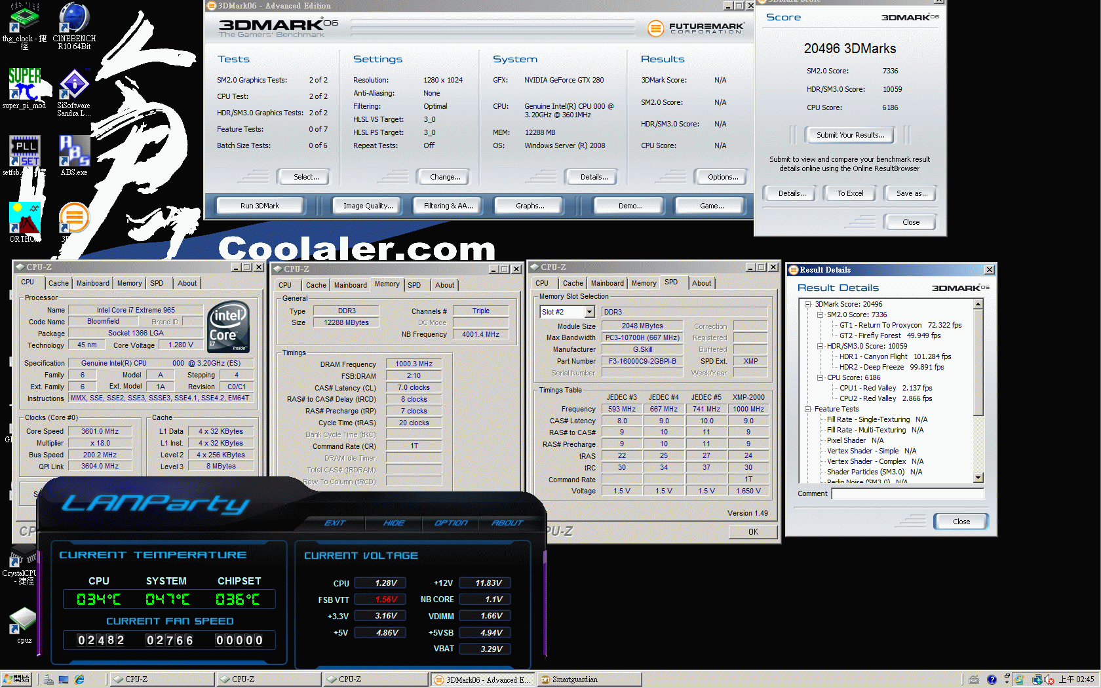Click network monitor tray icon

coord(1037,679)
